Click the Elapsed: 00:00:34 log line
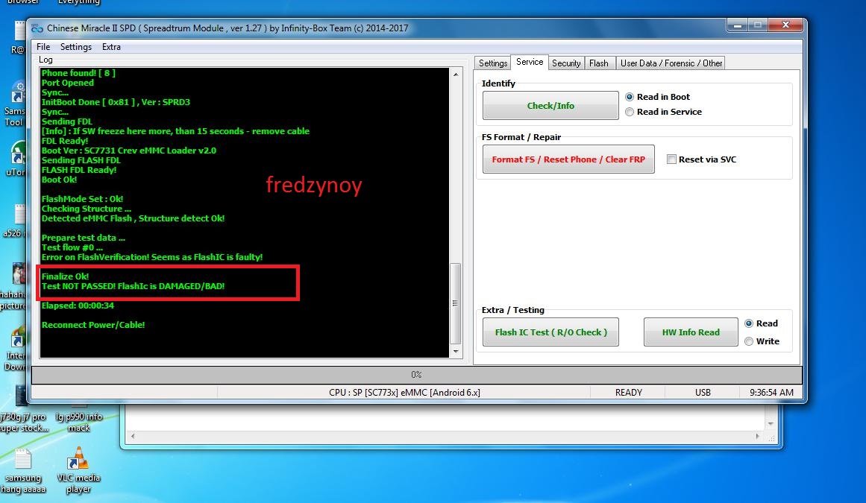 point(78,306)
